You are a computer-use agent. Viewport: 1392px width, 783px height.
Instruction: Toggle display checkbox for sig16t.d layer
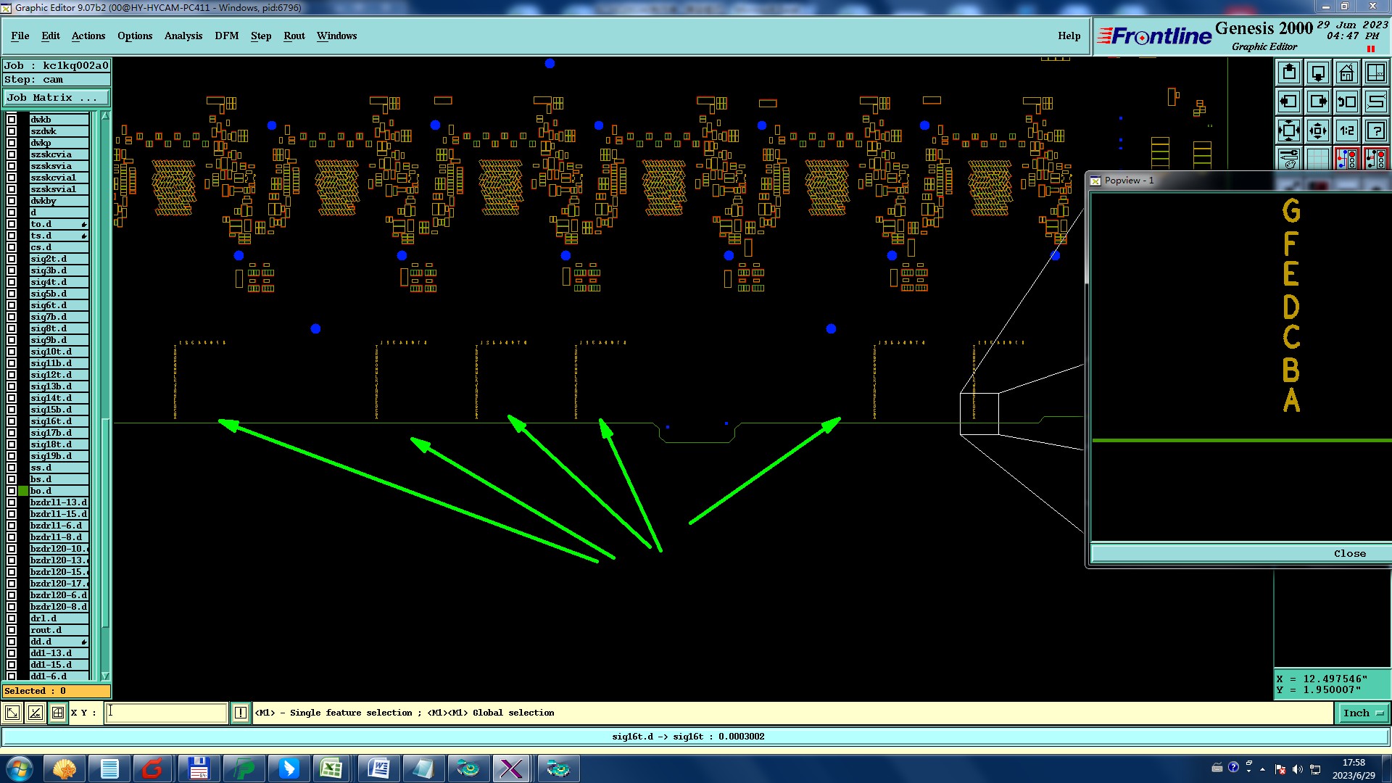[x=12, y=421]
